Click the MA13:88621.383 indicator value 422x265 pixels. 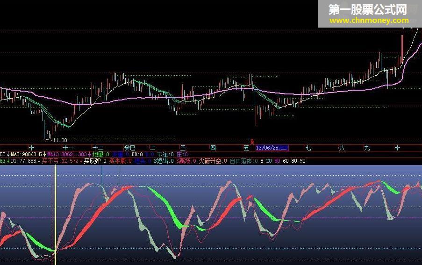click(x=67, y=154)
